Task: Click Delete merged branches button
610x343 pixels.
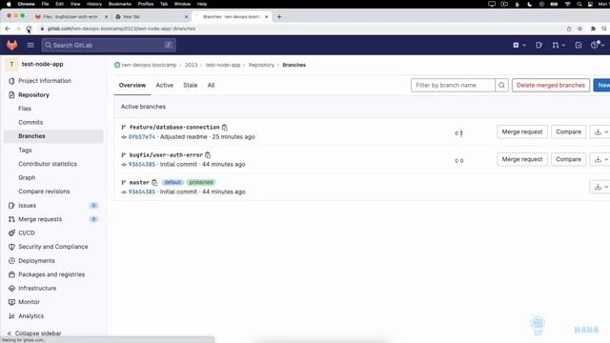Action: pyautogui.click(x=551, y=85)
